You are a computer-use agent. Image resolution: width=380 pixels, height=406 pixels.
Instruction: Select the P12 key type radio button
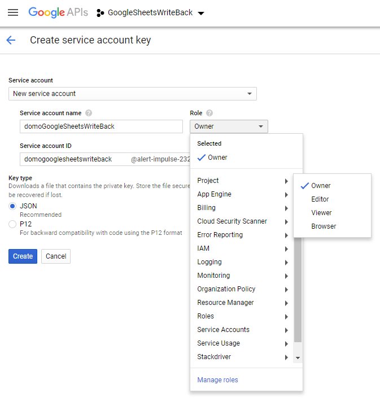12,224
